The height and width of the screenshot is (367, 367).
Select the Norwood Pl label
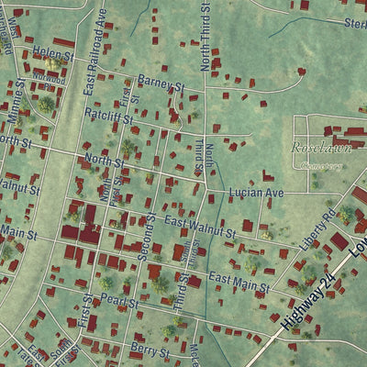(49, 82)
